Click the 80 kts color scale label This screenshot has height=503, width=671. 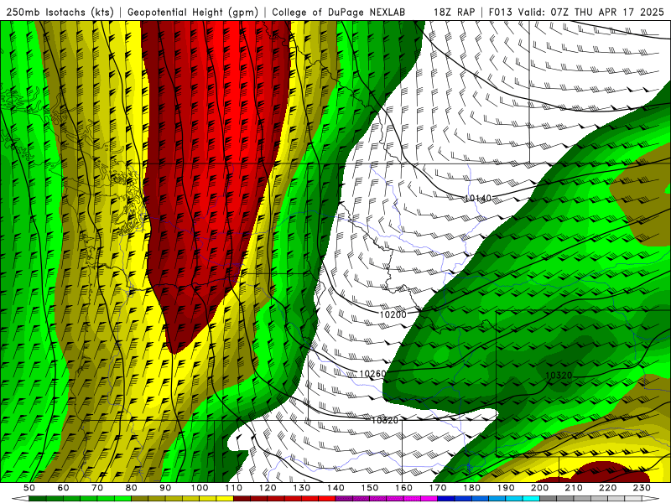(x=132, y=488)
